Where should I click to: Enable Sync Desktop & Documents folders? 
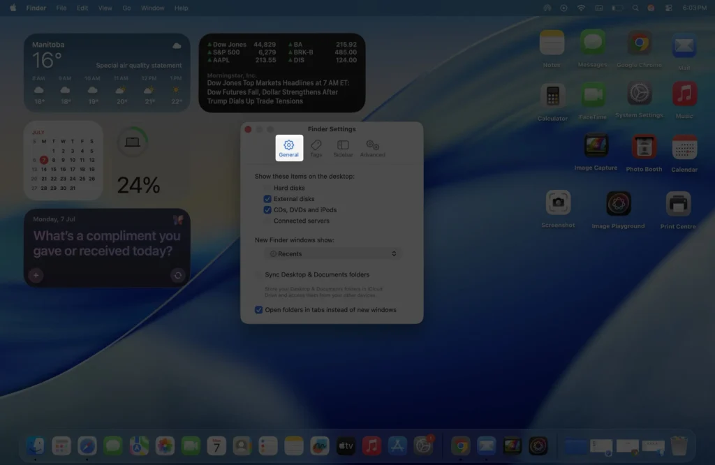tap(258, 274)
